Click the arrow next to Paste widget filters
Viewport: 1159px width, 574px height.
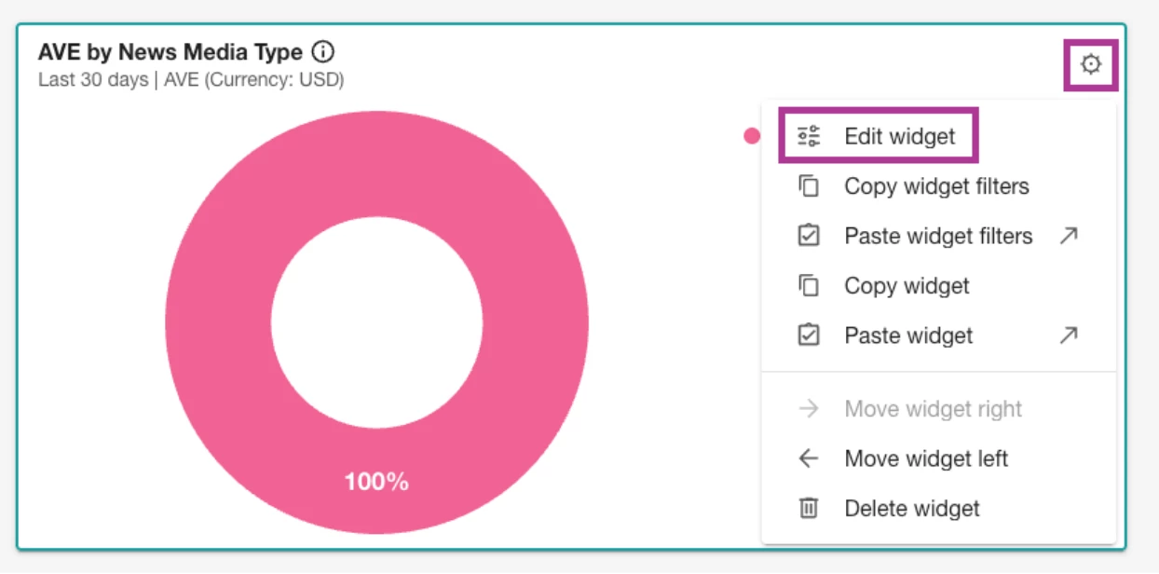tap(1069, 236)
